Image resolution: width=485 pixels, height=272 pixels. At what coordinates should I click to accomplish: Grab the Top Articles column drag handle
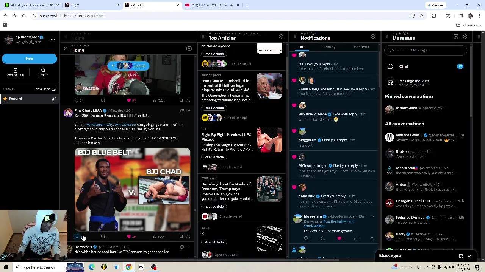(x=203, y=37)
